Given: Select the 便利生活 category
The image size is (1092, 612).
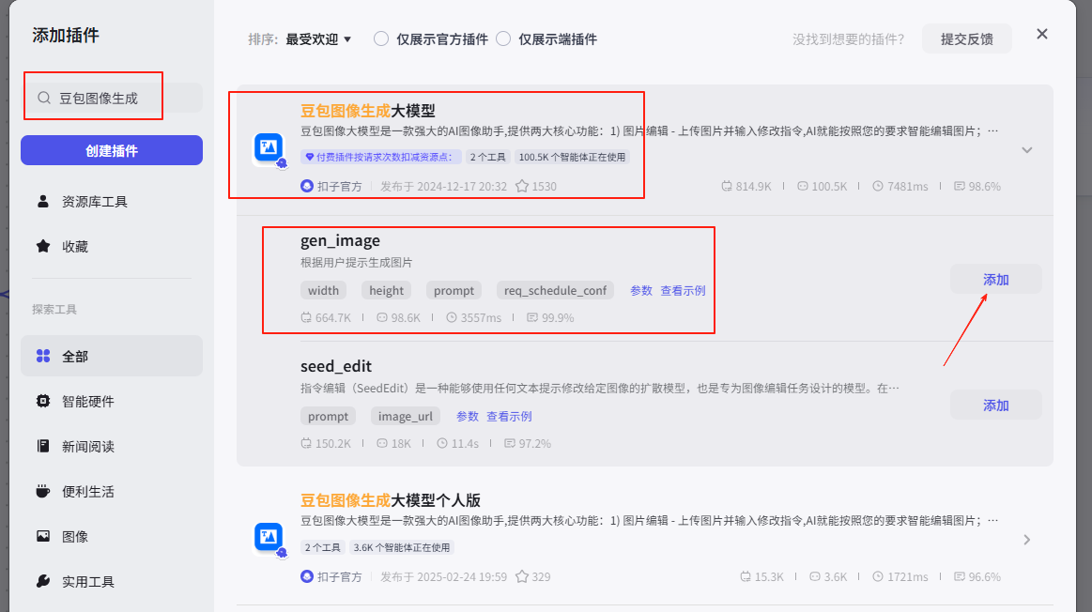Looking at the screenshot, I should coord(112,491).
